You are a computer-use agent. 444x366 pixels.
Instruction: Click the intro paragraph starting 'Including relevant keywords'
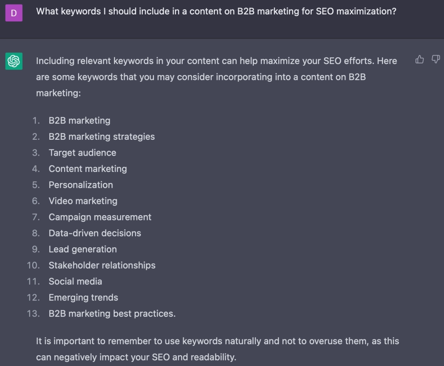pyautogui.click(x=216, y=77)
